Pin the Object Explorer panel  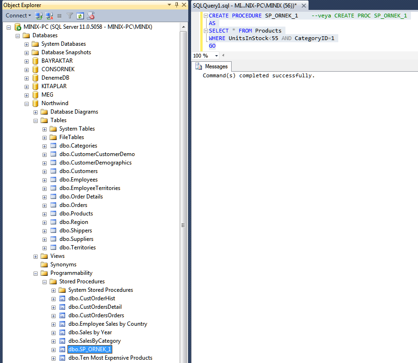176,5
